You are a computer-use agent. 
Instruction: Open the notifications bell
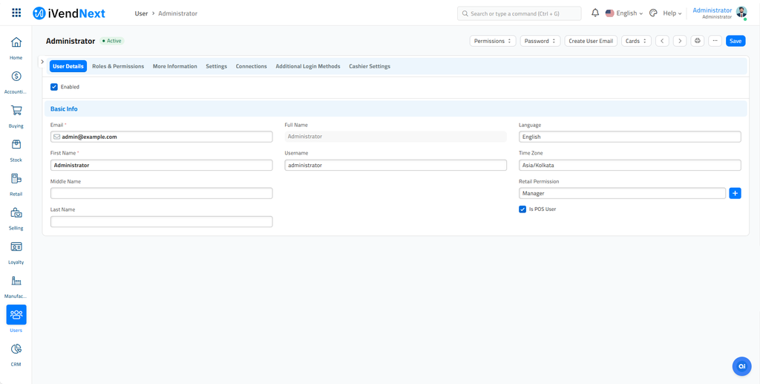pyautogui.click(x=596, y=13)
